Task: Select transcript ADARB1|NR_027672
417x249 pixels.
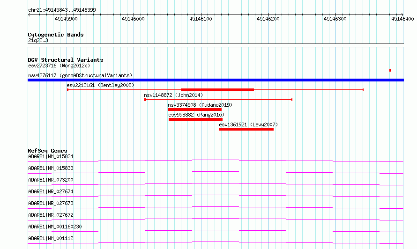Action: pyautogui.click(x=51, y=215)
